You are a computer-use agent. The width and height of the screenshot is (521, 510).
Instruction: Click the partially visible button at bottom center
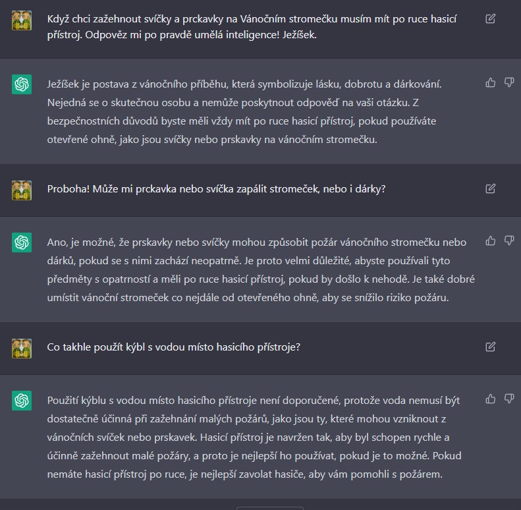coord(270,508)
